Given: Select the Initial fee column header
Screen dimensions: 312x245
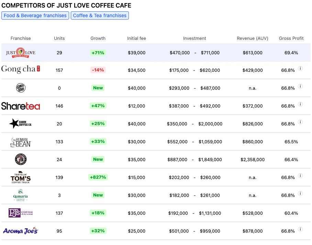Looking at the screenshot, I should (x=136, y=38).
